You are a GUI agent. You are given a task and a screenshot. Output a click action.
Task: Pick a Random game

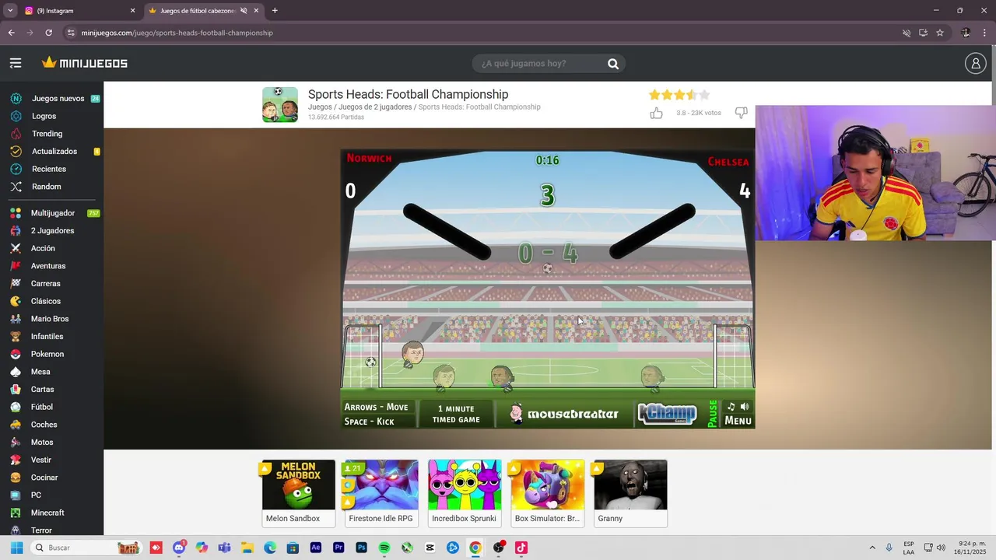click(46, 187)
